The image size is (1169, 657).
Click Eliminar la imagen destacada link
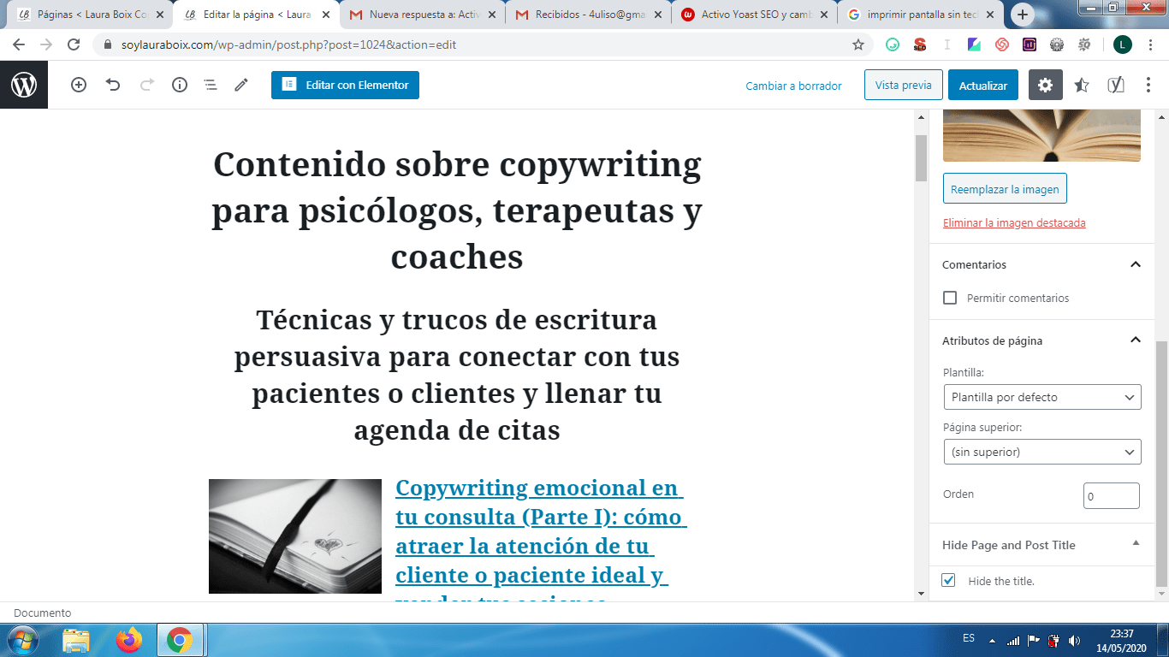(1014, 222)
